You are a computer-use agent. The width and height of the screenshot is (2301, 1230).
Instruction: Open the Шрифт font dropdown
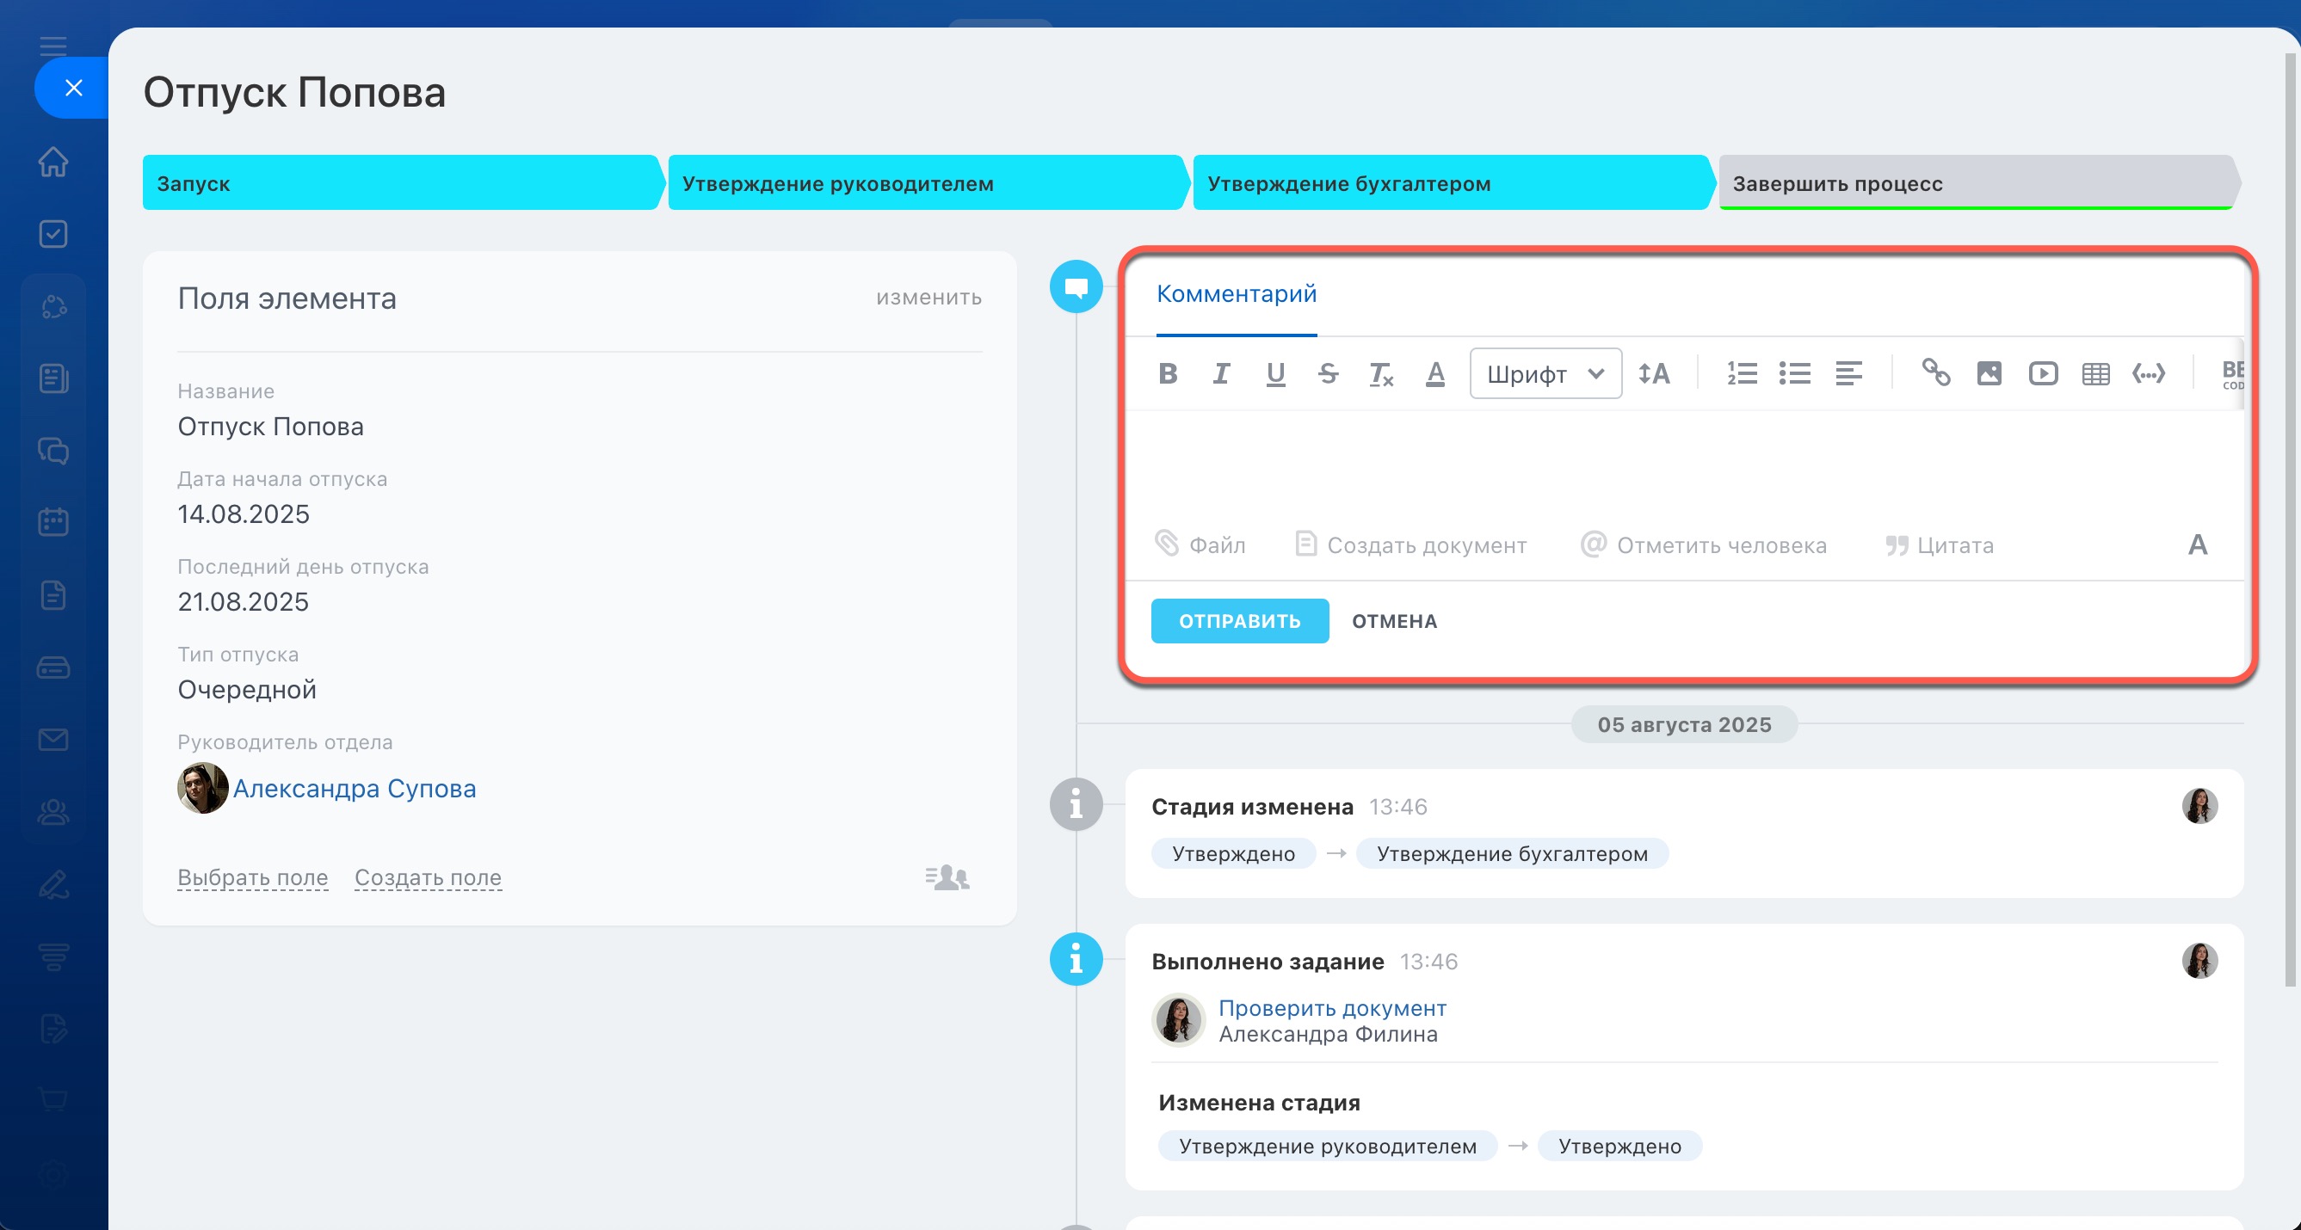coord(1545,373)
